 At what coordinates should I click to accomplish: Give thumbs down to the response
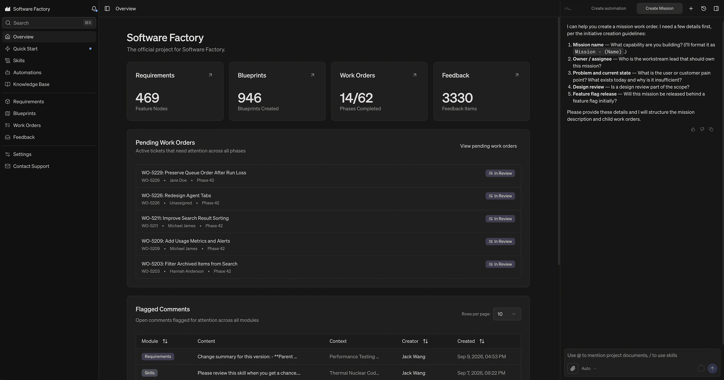702,130
